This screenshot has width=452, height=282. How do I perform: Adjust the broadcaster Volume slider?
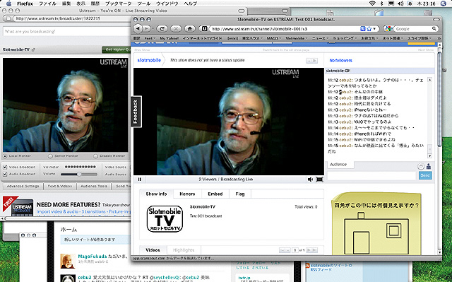[79, 174]
